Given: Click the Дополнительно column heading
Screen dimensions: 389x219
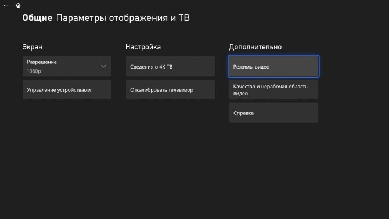Looking at the screenshot, I should [255, 47].
